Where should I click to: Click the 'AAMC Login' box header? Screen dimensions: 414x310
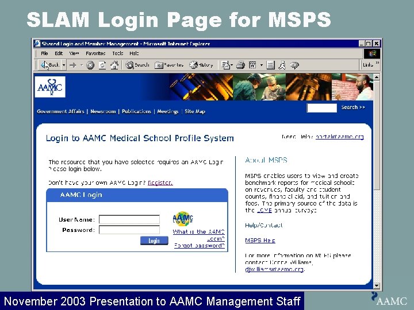pos(137,195)
